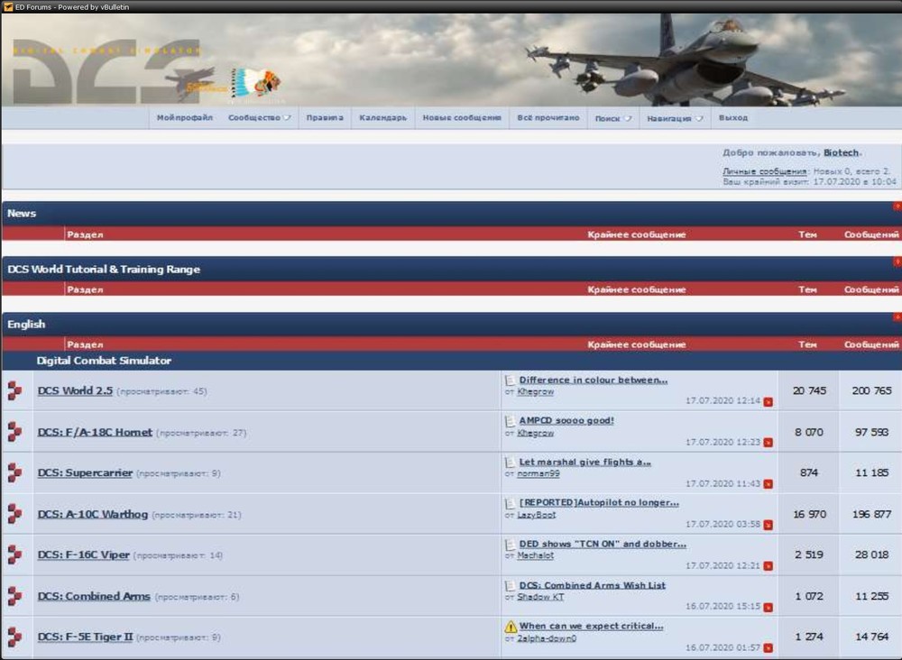Click the forum status icon beside DCS: F-5E Tiger II
Image resolution: width=902 pixels, height=660 pixels.
pyautogui.click(x=15, y=637)
